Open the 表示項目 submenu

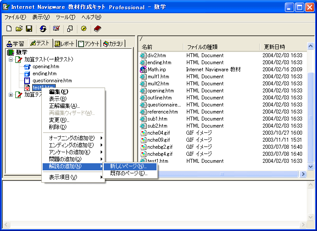(73, 177)
